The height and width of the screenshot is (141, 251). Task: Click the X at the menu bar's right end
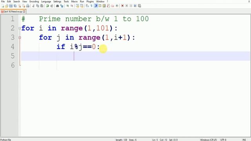point(249,2)
